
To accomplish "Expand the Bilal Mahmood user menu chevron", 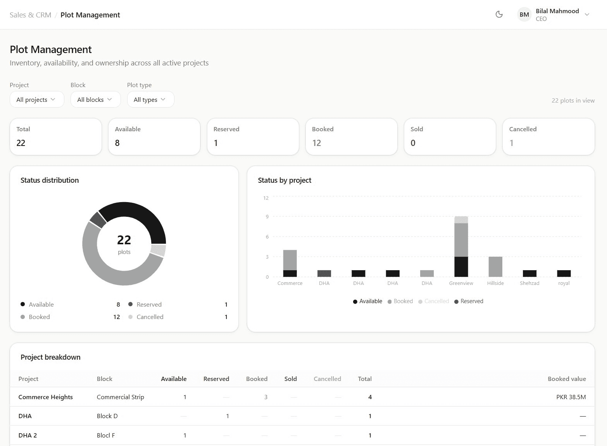I will click(587, 15).
